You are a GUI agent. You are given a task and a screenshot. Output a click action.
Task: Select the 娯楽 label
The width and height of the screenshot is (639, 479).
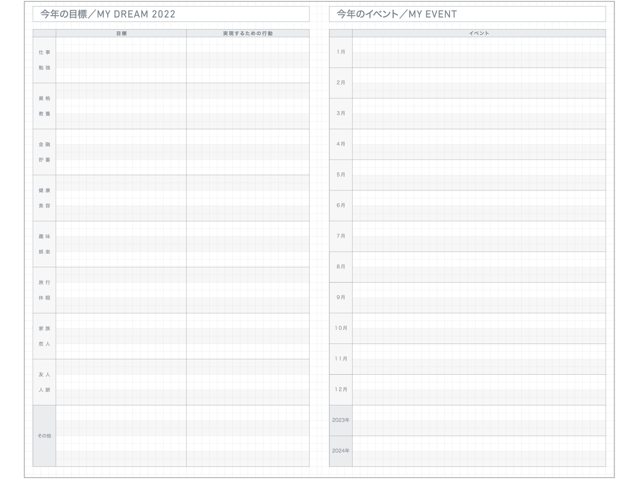[44, 252]
